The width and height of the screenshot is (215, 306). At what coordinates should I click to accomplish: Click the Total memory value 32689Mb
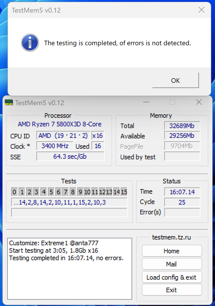pyautogui.click(x=182, y=126)
